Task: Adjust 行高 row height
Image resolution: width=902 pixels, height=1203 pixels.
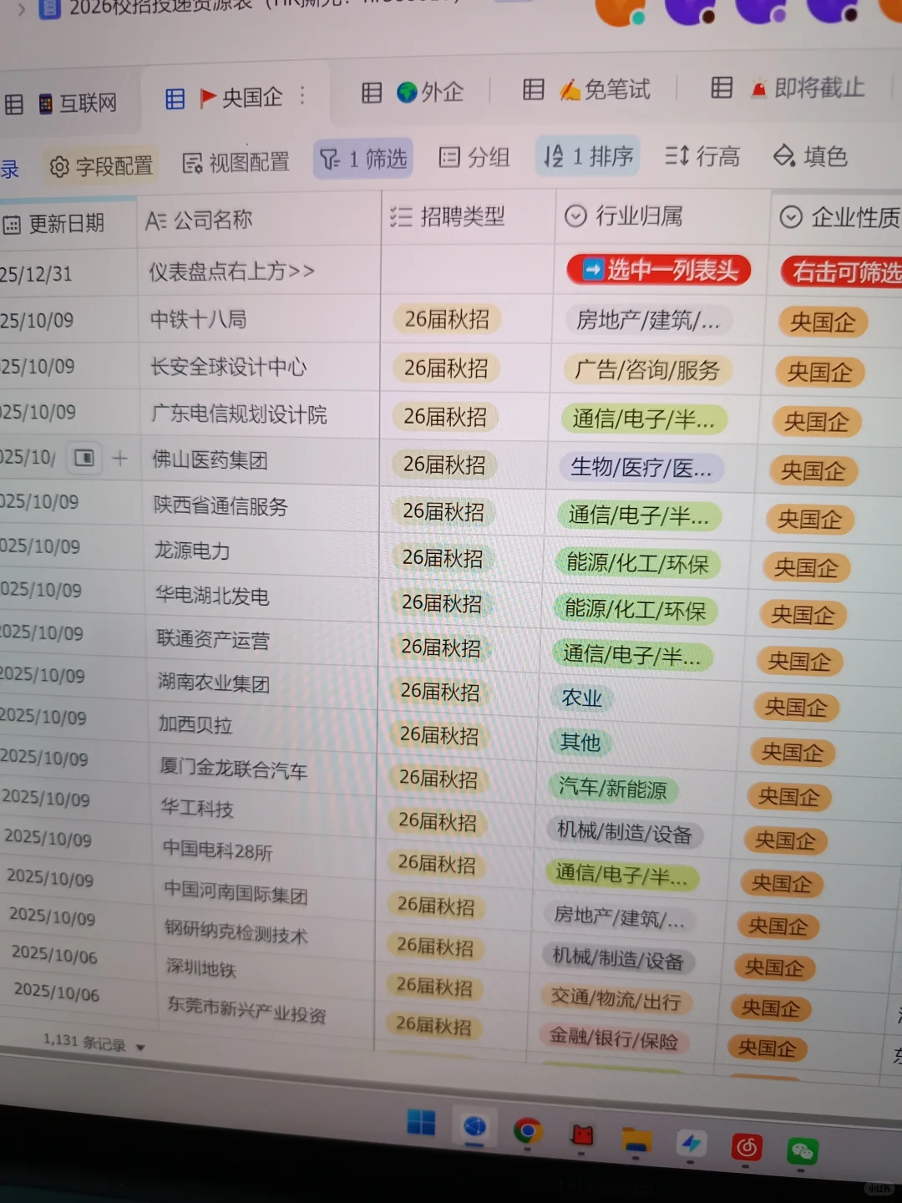Action: [x=702, y=155]
